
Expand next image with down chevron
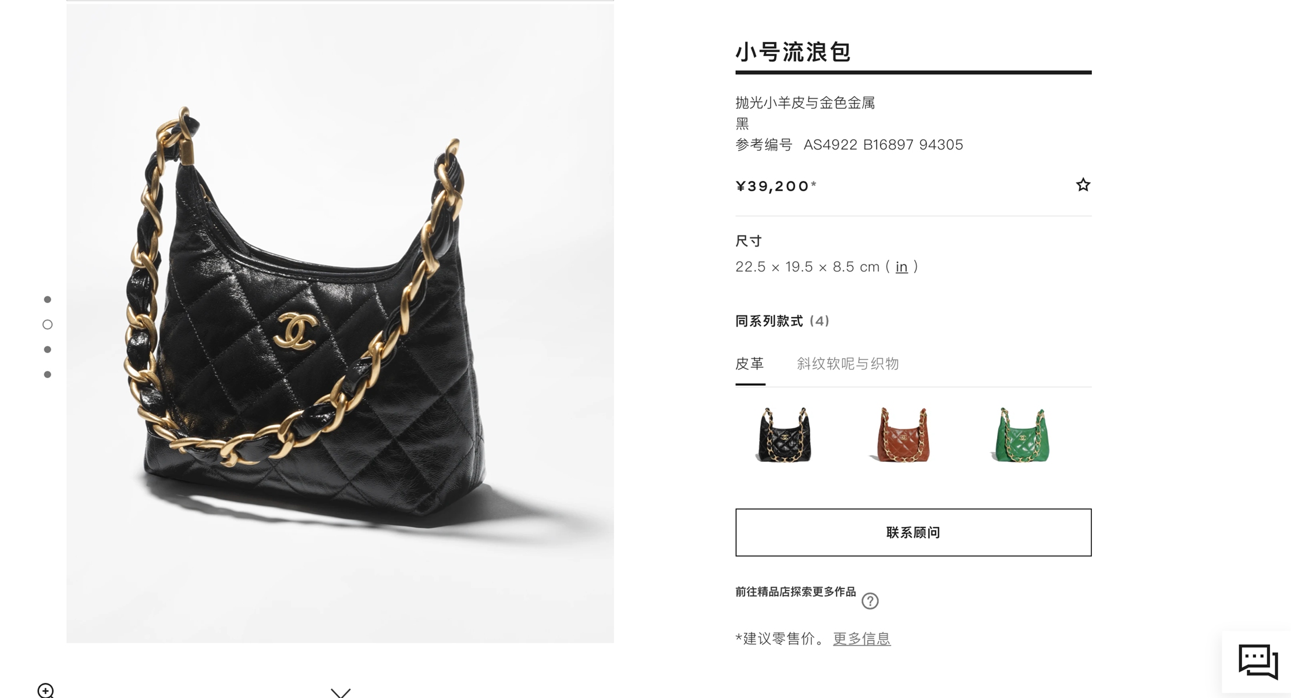341,692
